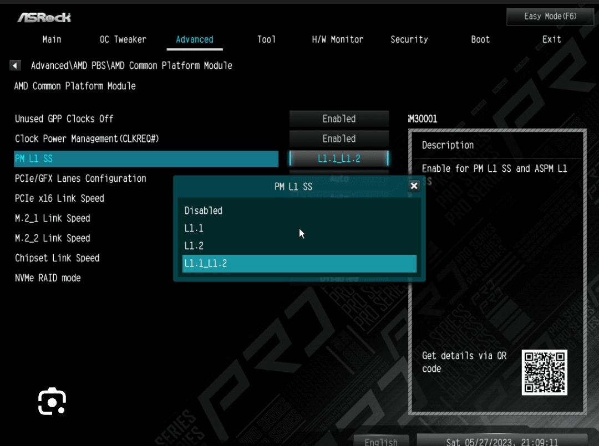Choose L1.1 option in popup

[299, 228]
